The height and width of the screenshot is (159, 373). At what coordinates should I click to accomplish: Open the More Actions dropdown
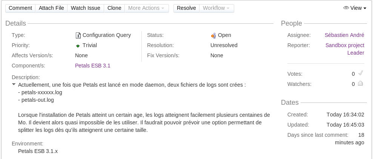(x=146, y=8)
